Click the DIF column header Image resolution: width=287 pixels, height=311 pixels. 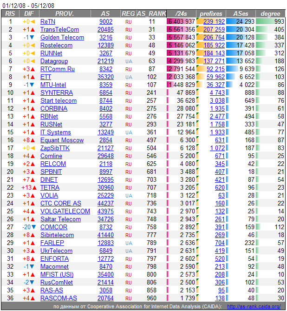click(29, 13)
